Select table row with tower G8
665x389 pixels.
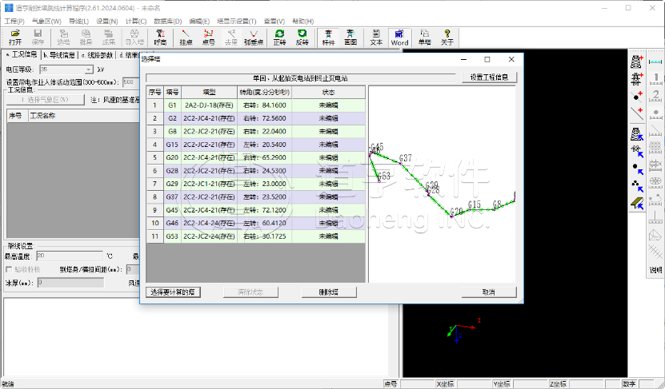[256, 131]
